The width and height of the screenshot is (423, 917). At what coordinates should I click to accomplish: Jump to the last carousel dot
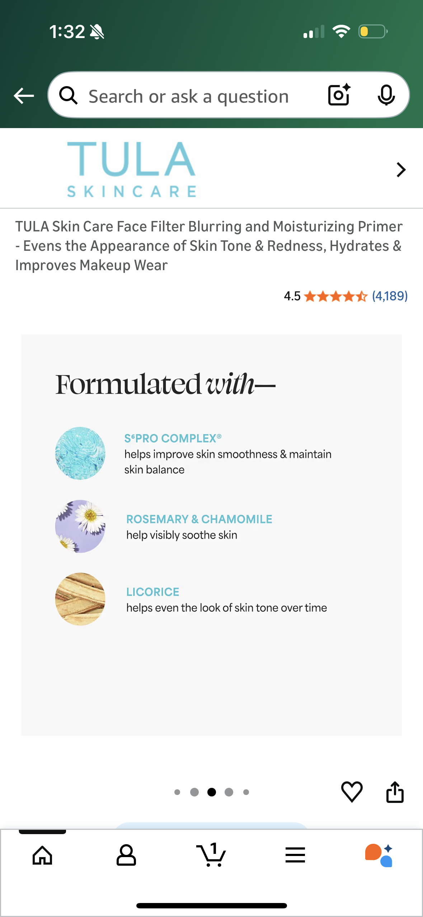246,792
